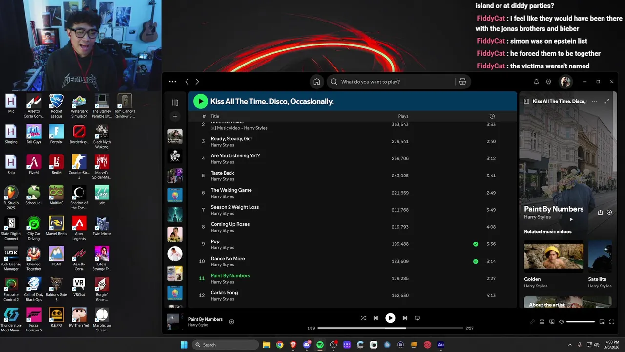Viewport: 625px width, 352px height.
Task: Add to library via Now Playing panel plus icon
Action: click(x=609, y=212)
